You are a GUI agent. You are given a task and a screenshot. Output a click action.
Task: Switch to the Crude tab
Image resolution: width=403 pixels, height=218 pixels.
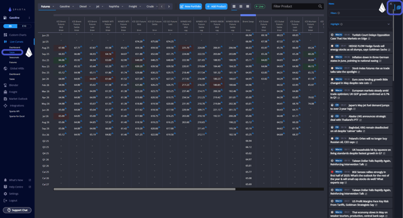(150, 6)
